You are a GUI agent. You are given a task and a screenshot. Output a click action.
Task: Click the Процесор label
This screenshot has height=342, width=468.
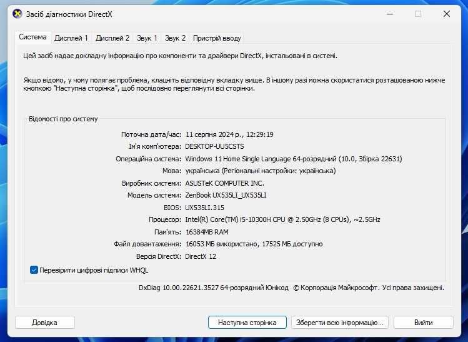(x=165, y=220)
